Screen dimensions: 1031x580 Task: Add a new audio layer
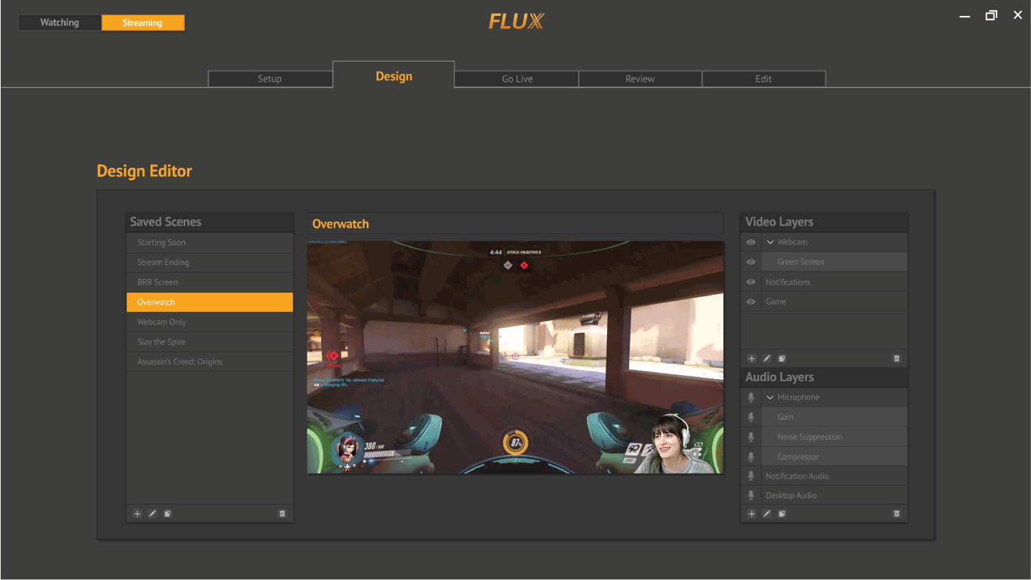click(x=752, y=514)
